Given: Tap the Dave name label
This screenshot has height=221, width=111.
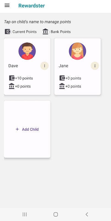Looking at the screenshot, I should point(13,66).
